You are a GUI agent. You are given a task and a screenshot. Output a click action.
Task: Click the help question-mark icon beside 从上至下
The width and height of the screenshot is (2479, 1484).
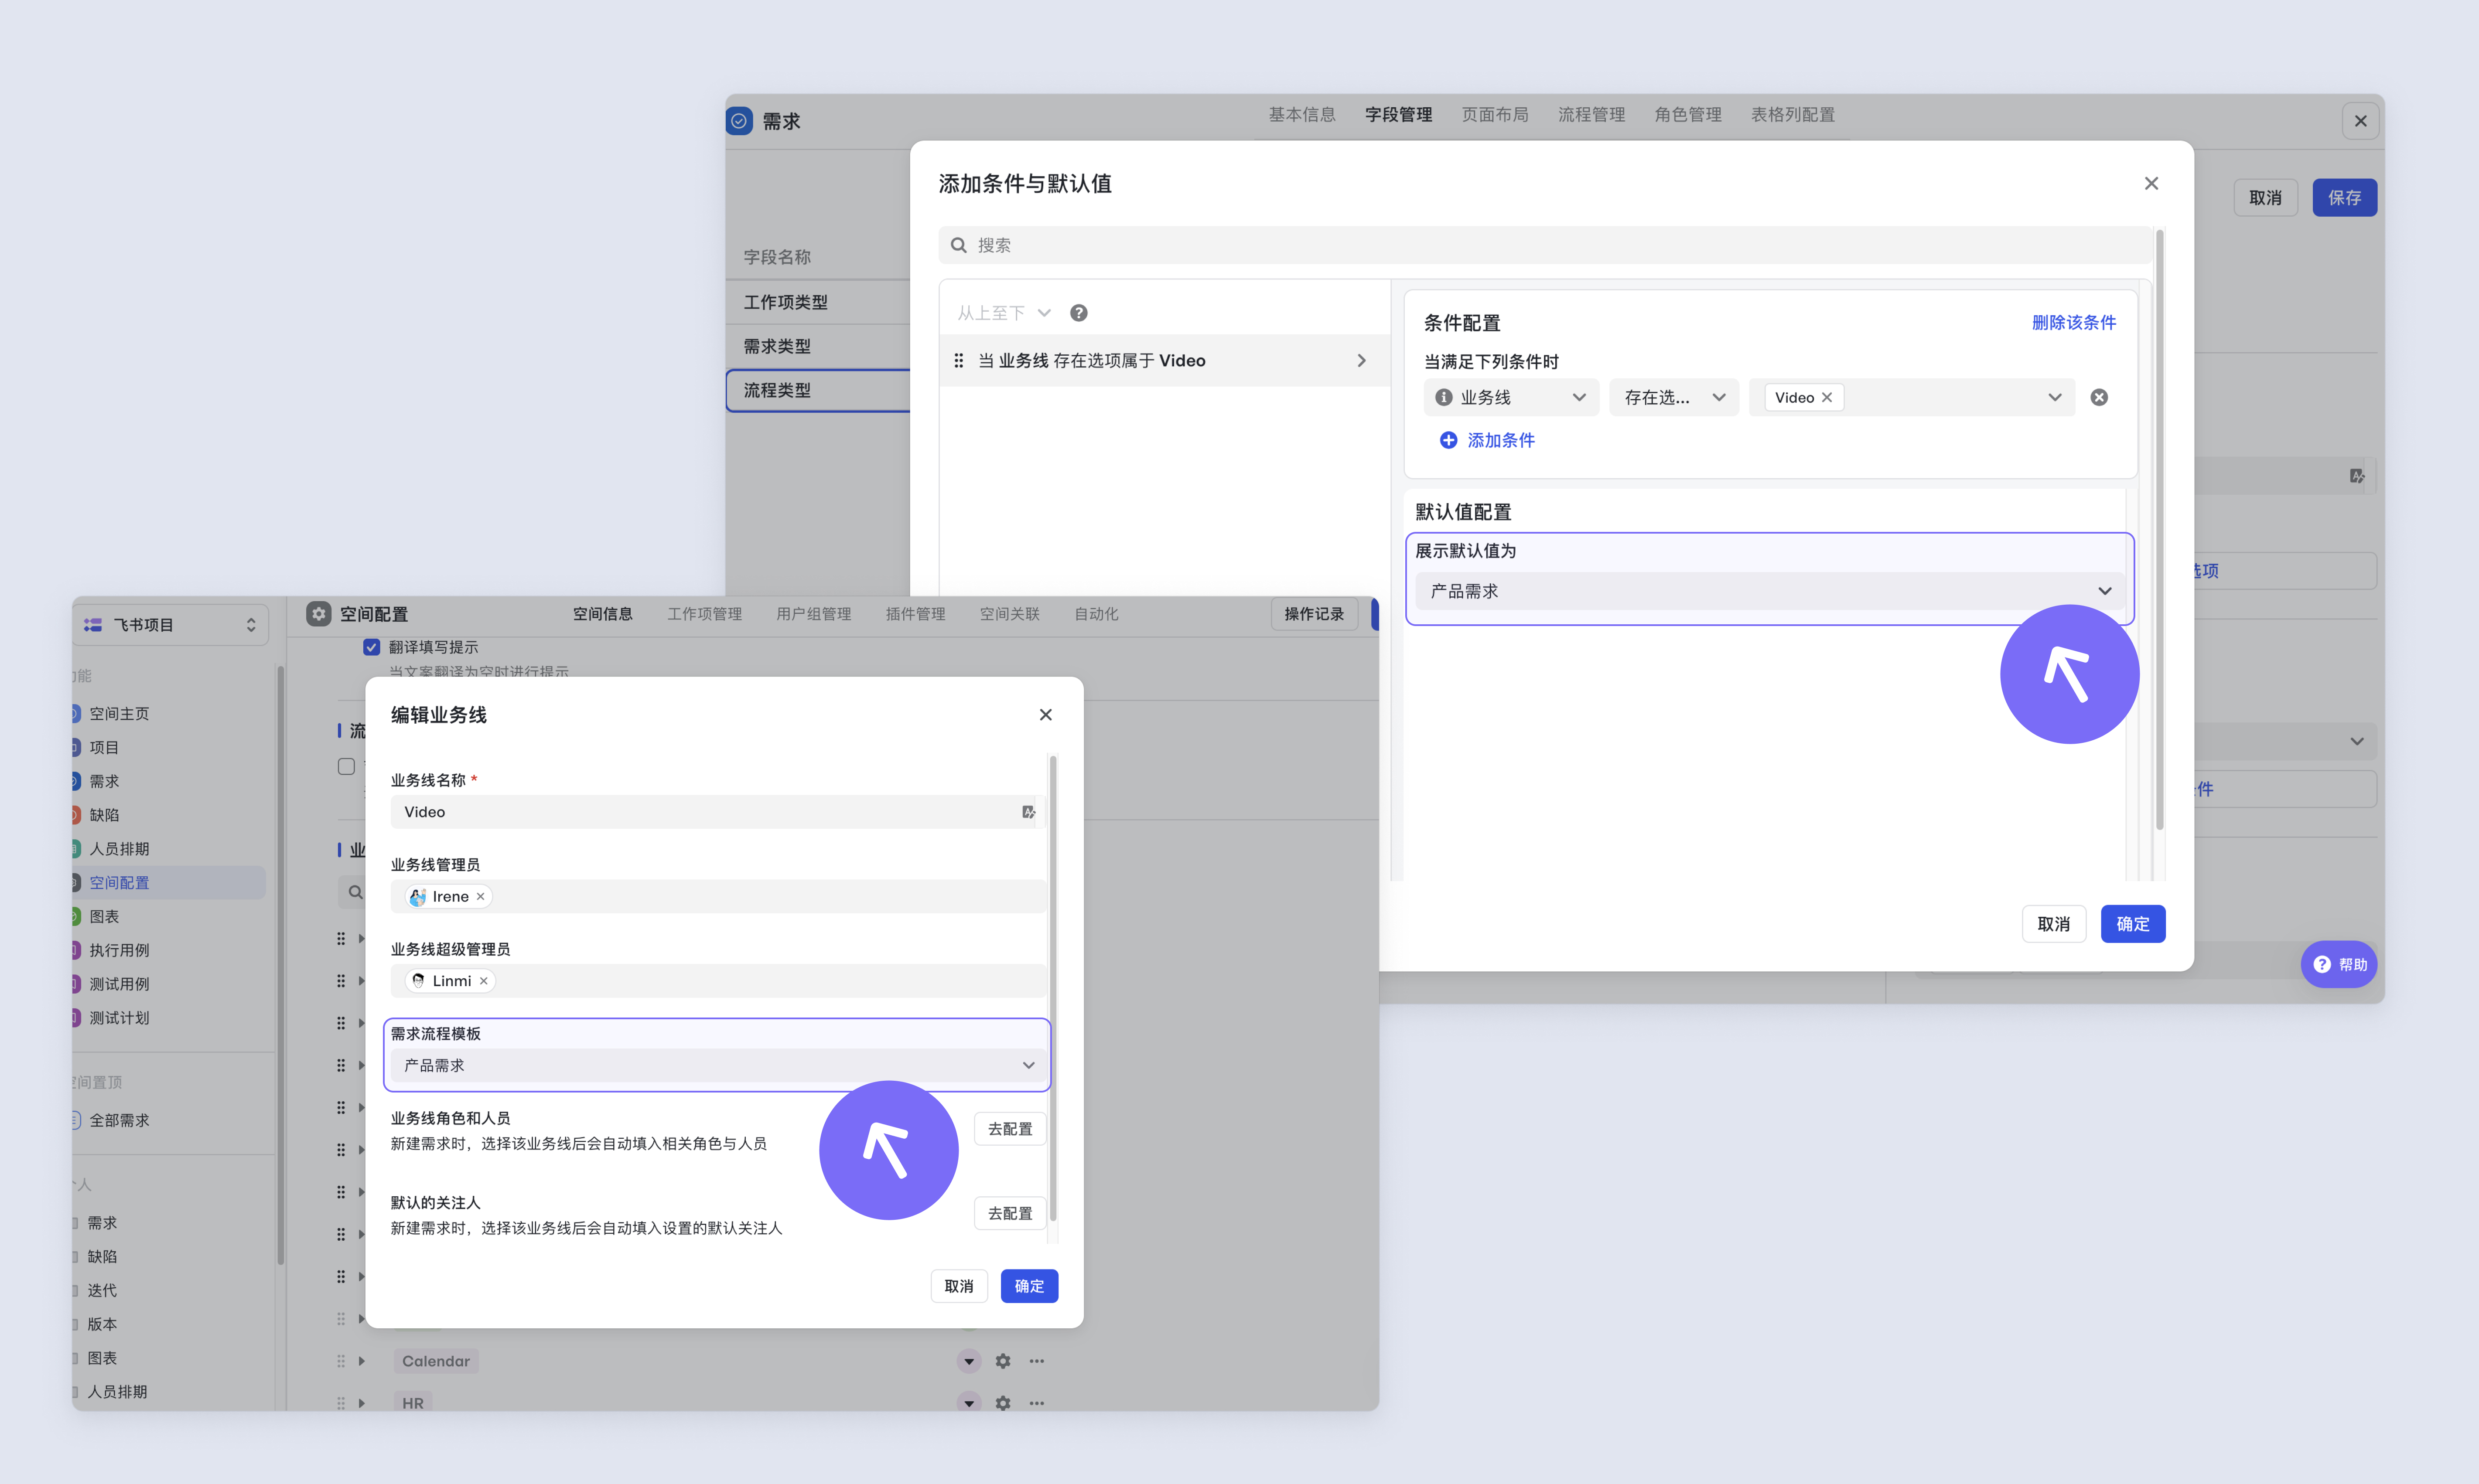pyautogui.click(x=1079, y=313)
